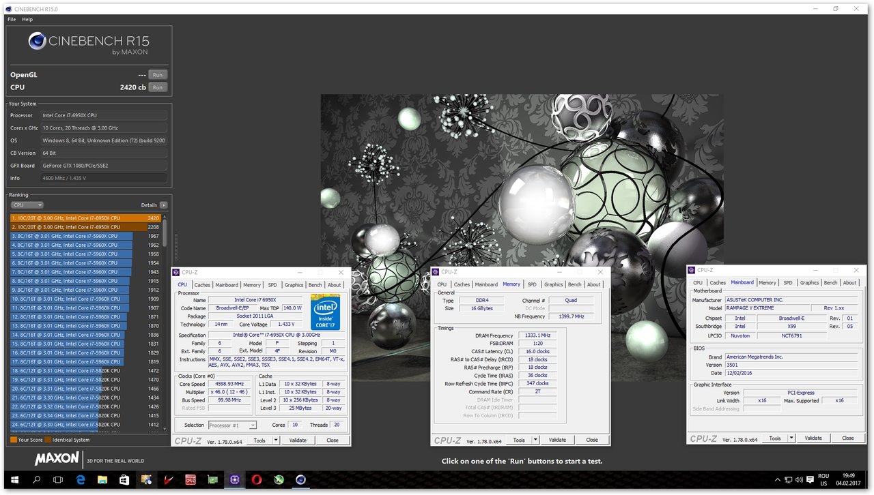Select the SPD tab in the CPU-Z Memory window

click(x=532, y=284)
